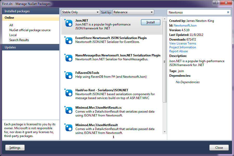Click the NanoMessageBus Newtonsoft plugin package icon
The image size is (234, 156).
click(68, 58)
